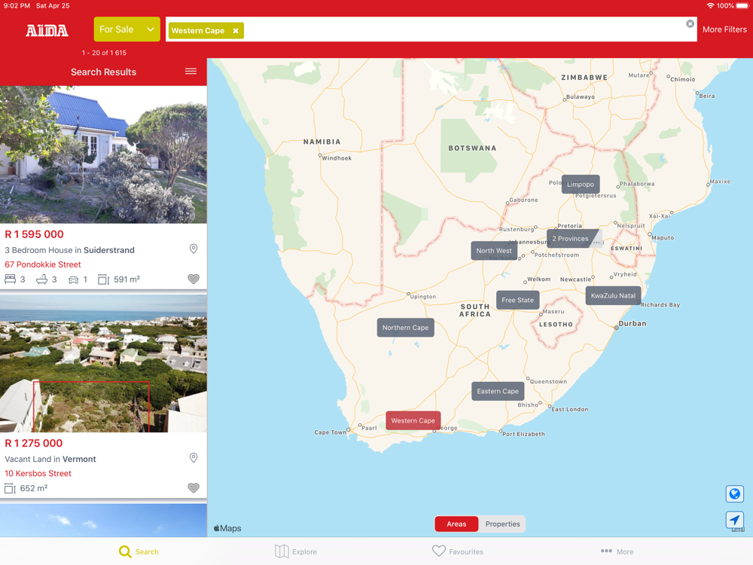Switch map to Properties view
Screen dimensions: 753x565
coord(502,524)
